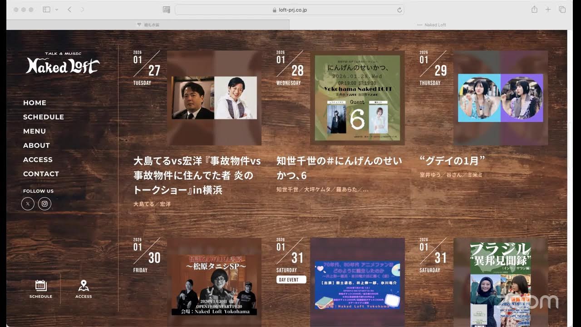Click the Naked Loft logo
The height and width of the screenshot is (327, 581).
coord(63,63)
